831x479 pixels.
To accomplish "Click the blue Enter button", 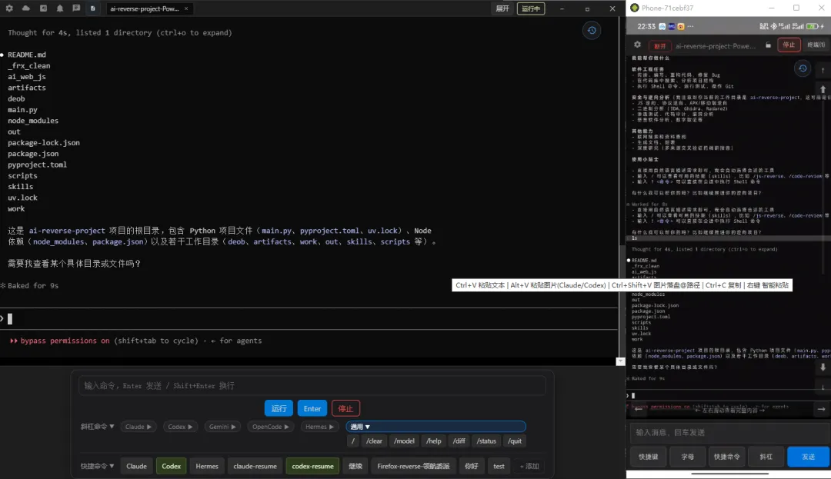I will pos(312,408).
